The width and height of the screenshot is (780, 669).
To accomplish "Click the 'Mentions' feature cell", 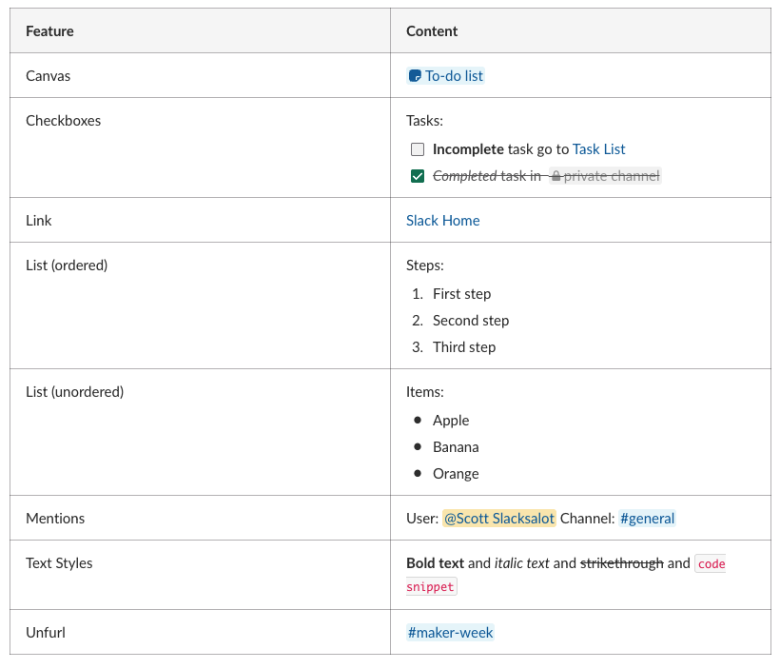I will 55,519.
